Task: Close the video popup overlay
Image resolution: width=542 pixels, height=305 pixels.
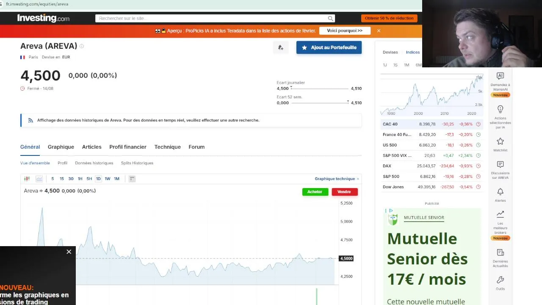Action: pos(69,252)
